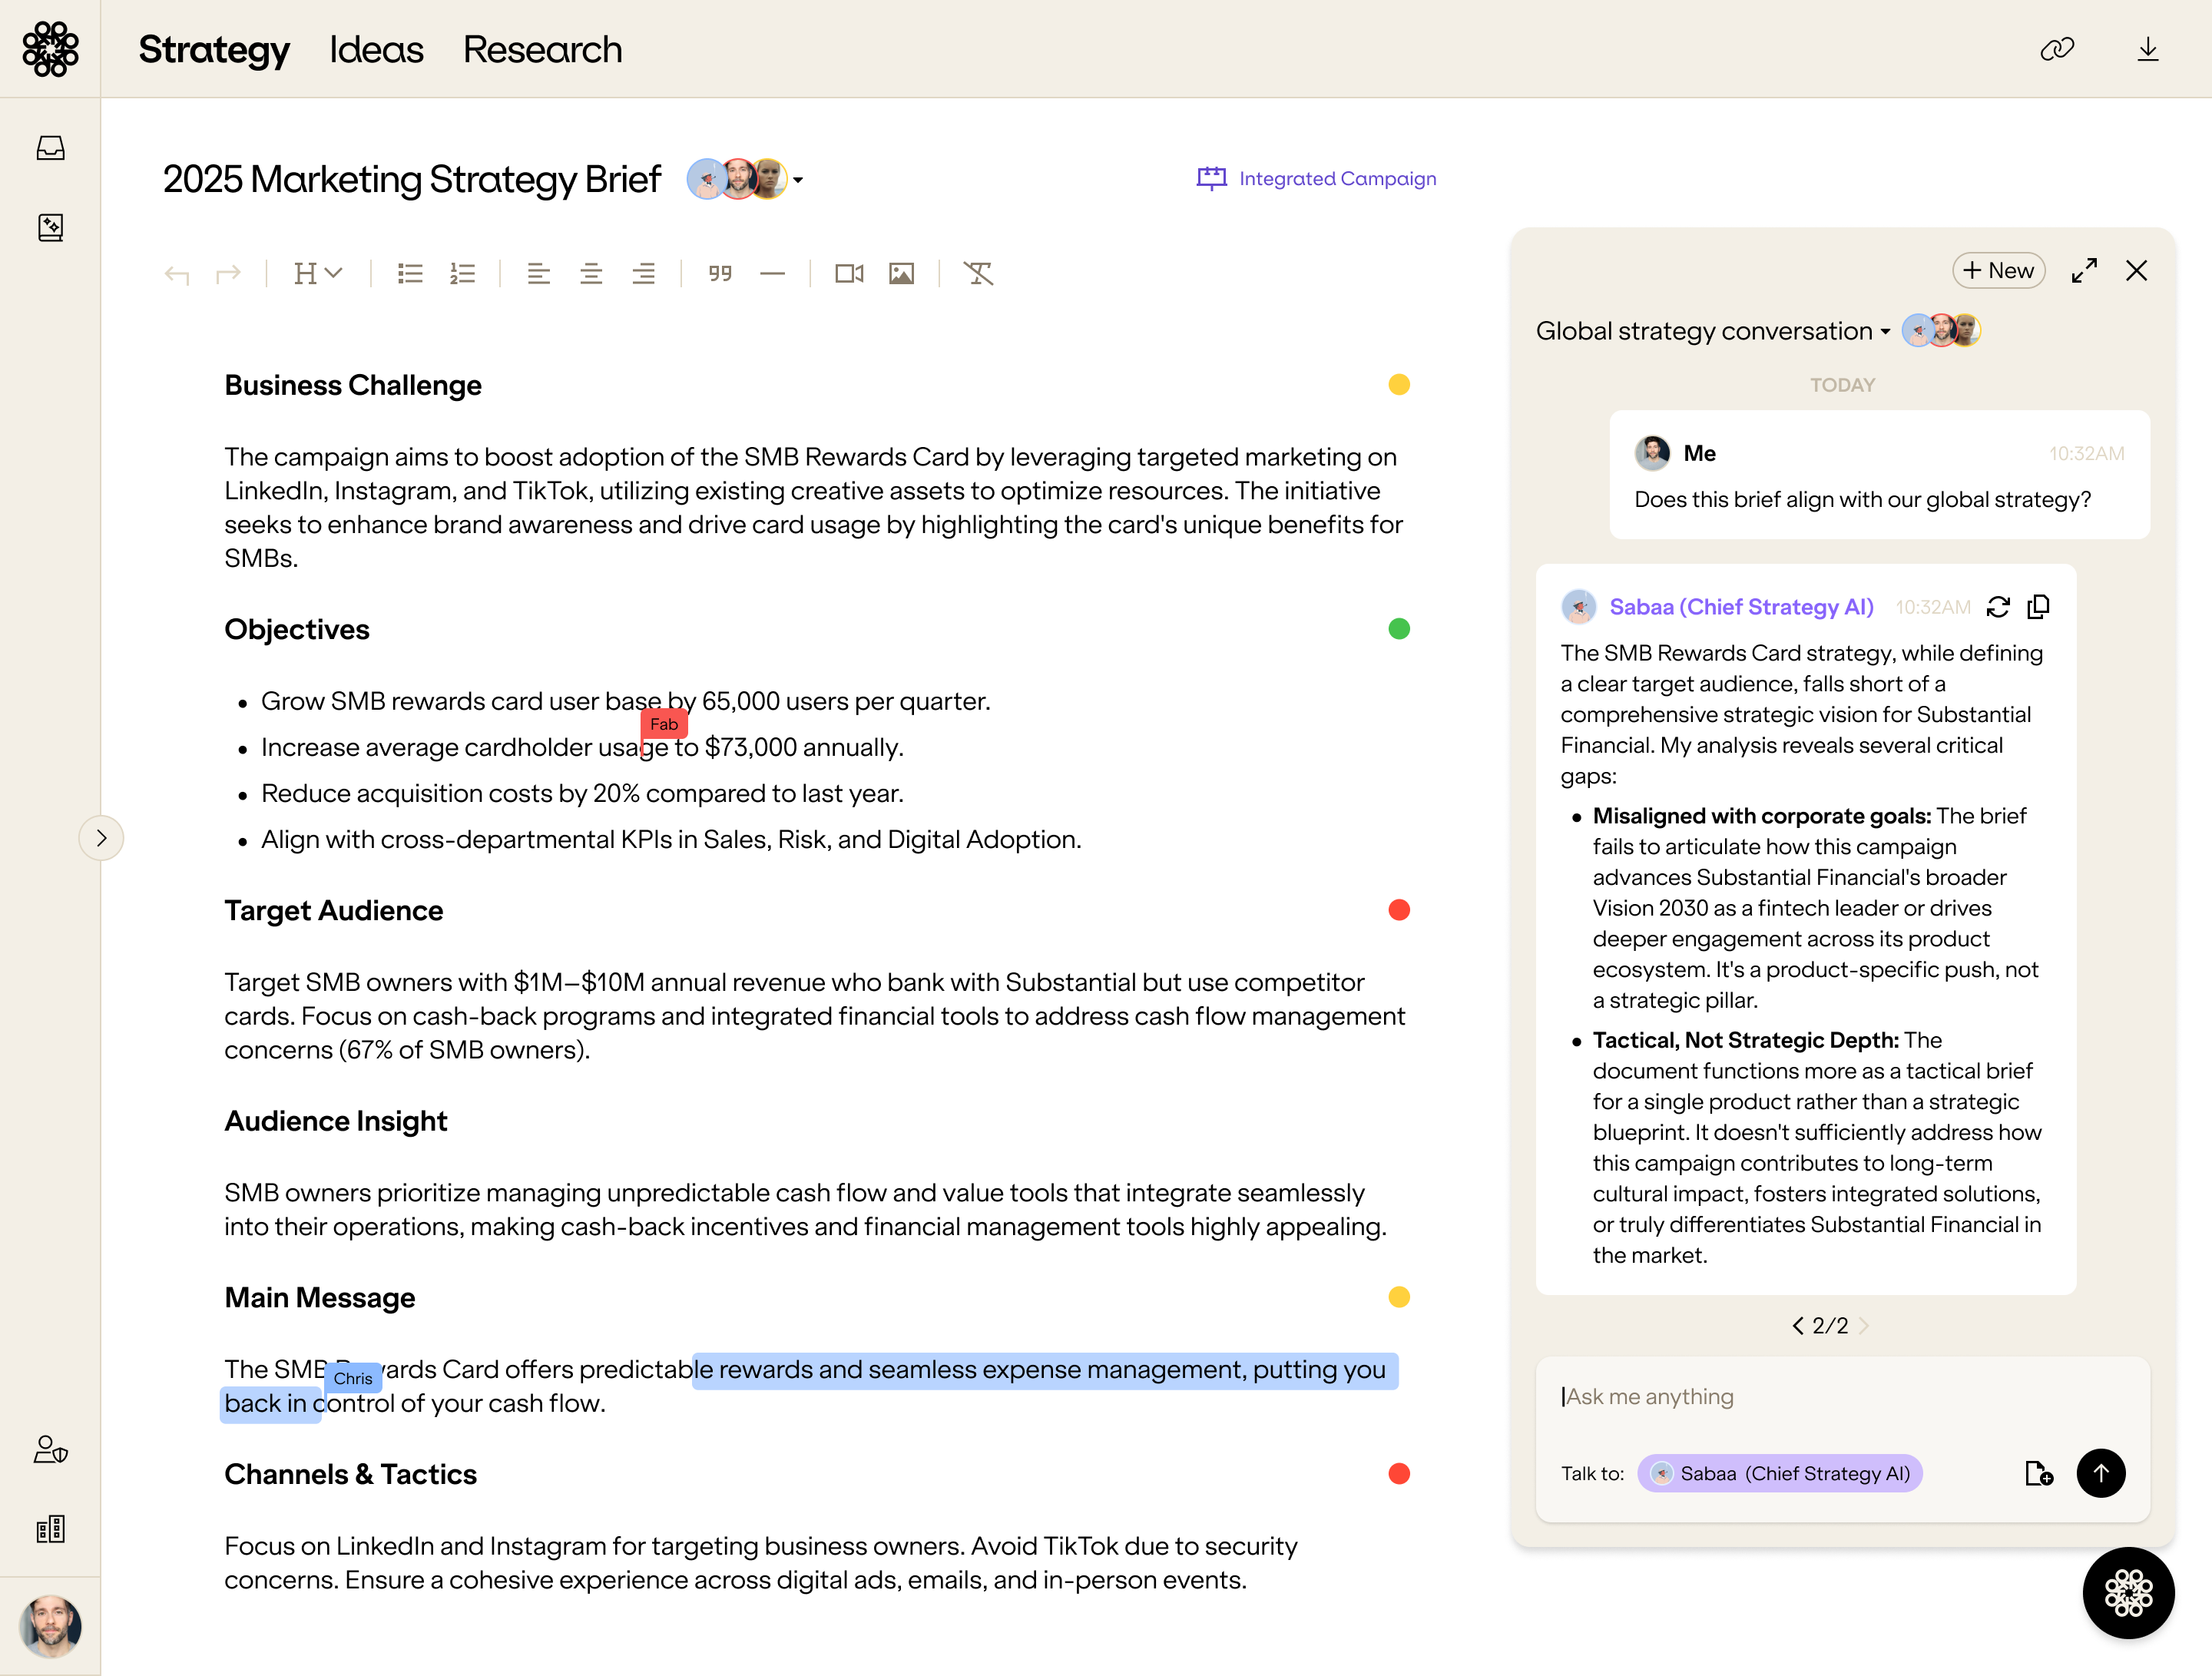Apply bulleted list formatting

pos(410,273)
